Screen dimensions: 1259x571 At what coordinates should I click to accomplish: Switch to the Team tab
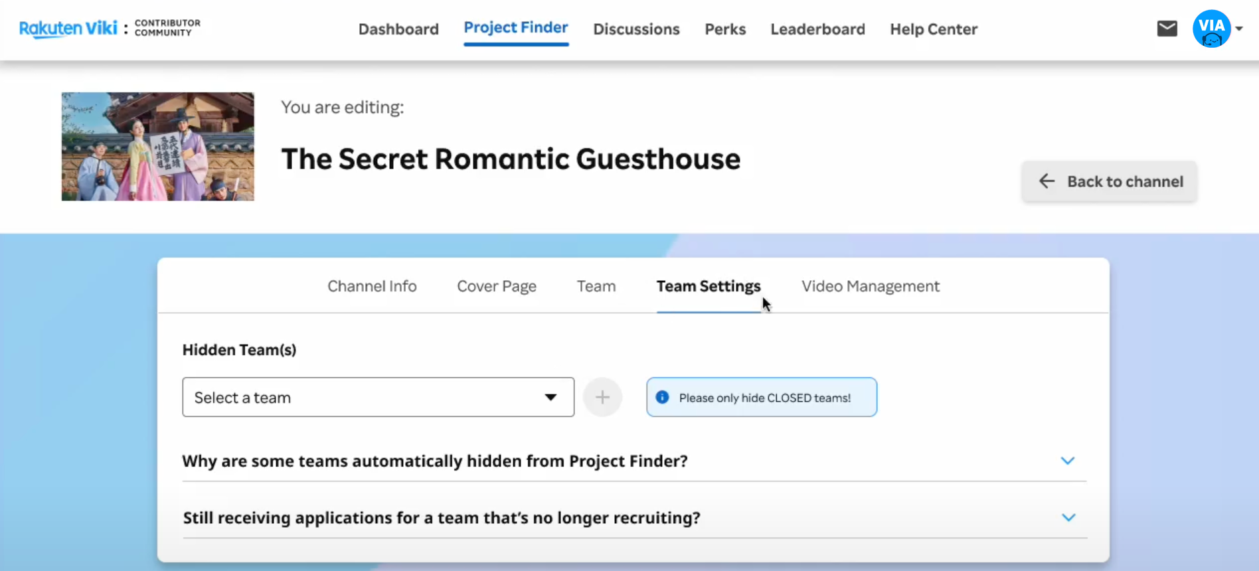click(x=596, y=286)
